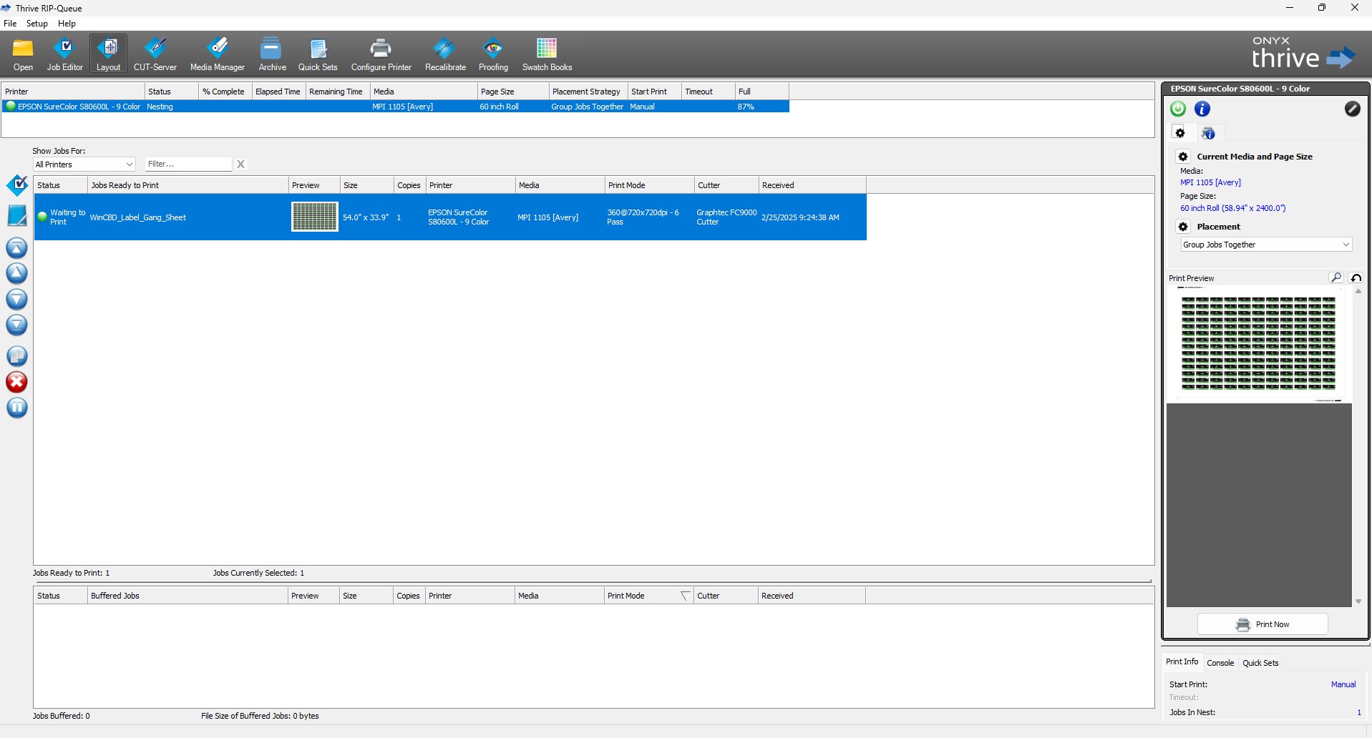
Task: Clear the filter with the X button
Action: point(241,164)
